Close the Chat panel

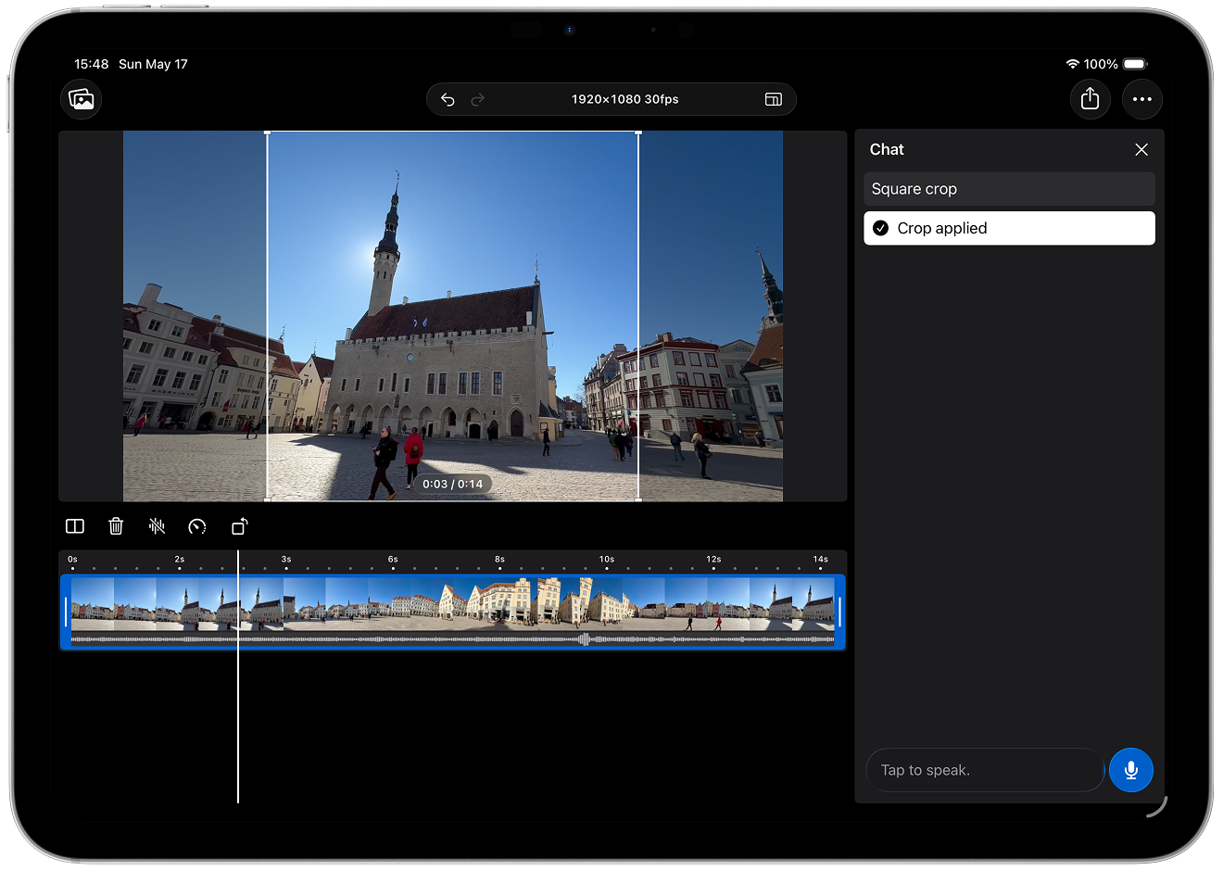tap(1141, 149)
